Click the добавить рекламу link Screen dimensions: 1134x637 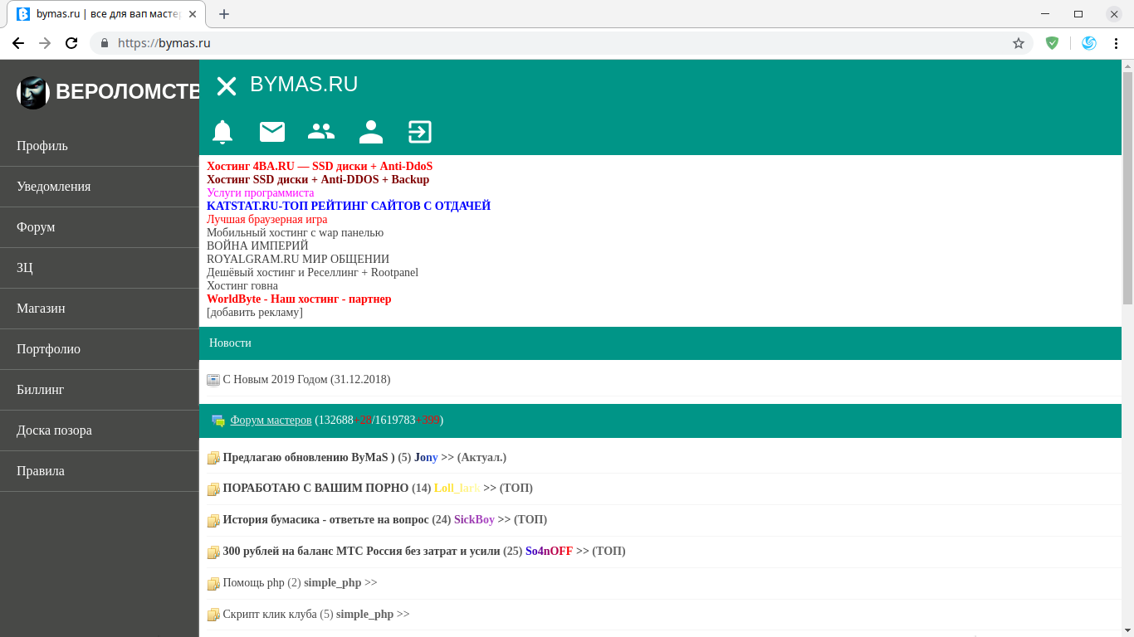pyautogui.click(x=255, y=313)
